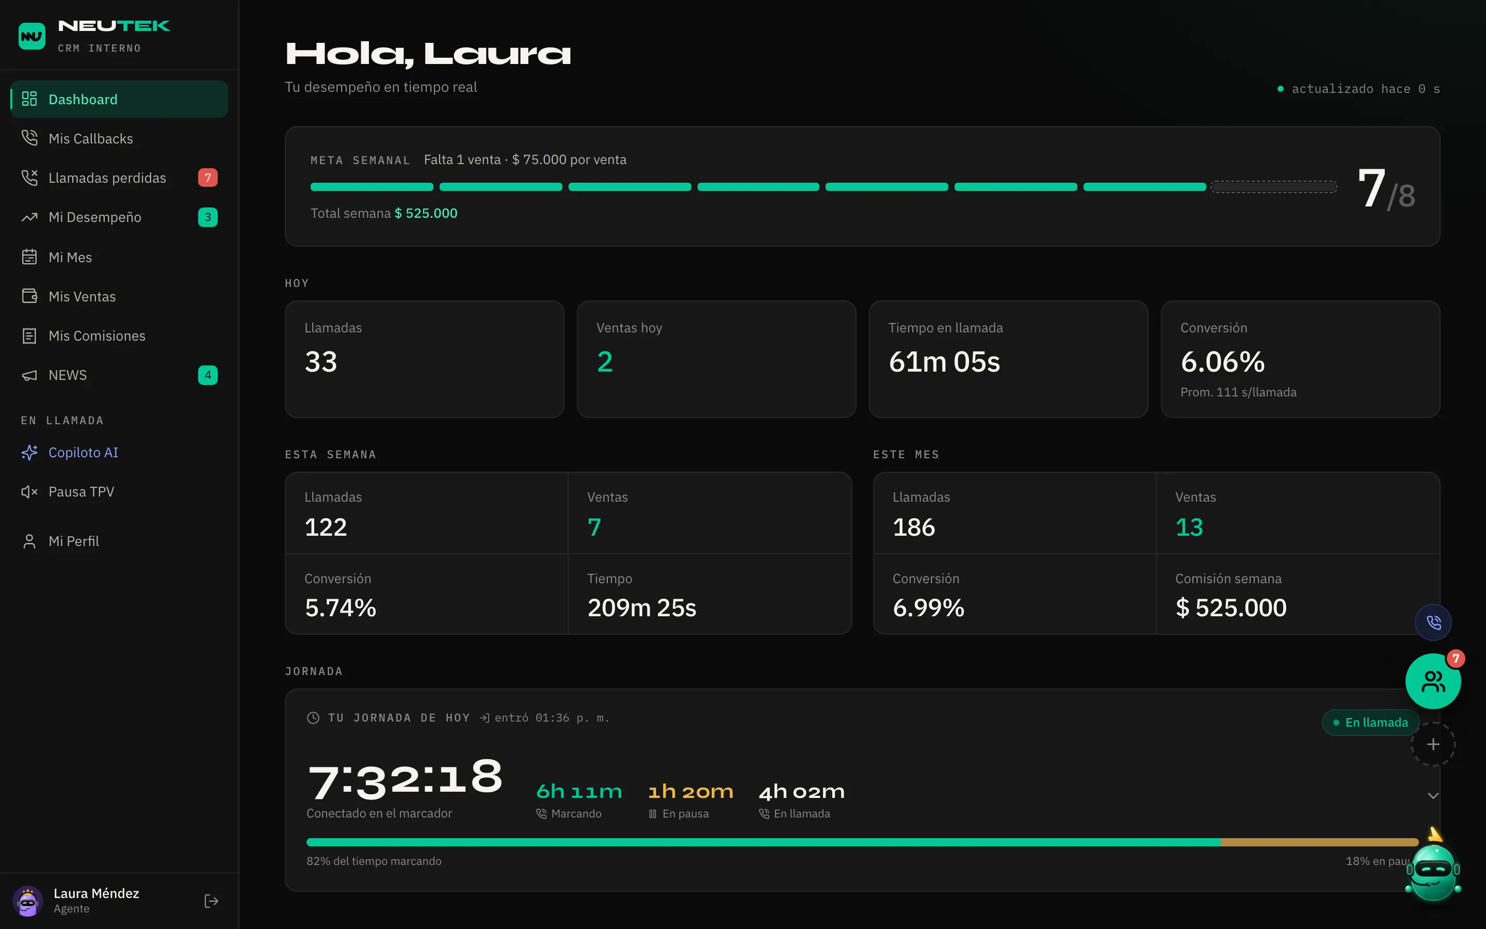Open Dashboard menu item
Screen dimensions: 1486x929
click(119, 99)
